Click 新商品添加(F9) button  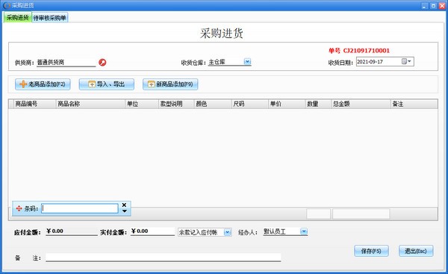pyautogui.click(x=170, y=84)
